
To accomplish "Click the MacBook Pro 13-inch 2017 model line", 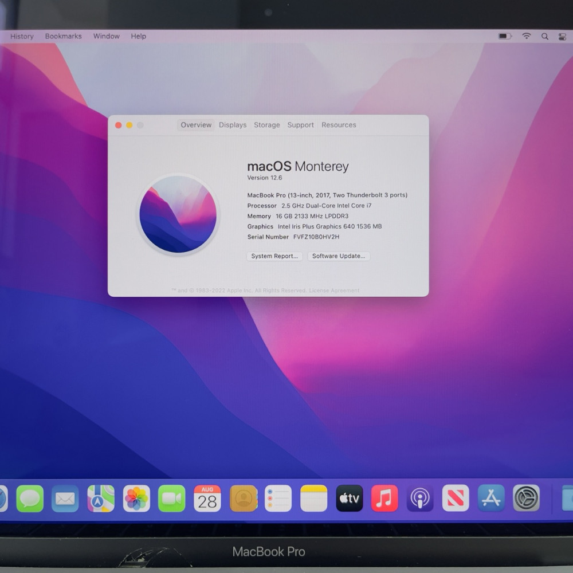I will 327,195.
